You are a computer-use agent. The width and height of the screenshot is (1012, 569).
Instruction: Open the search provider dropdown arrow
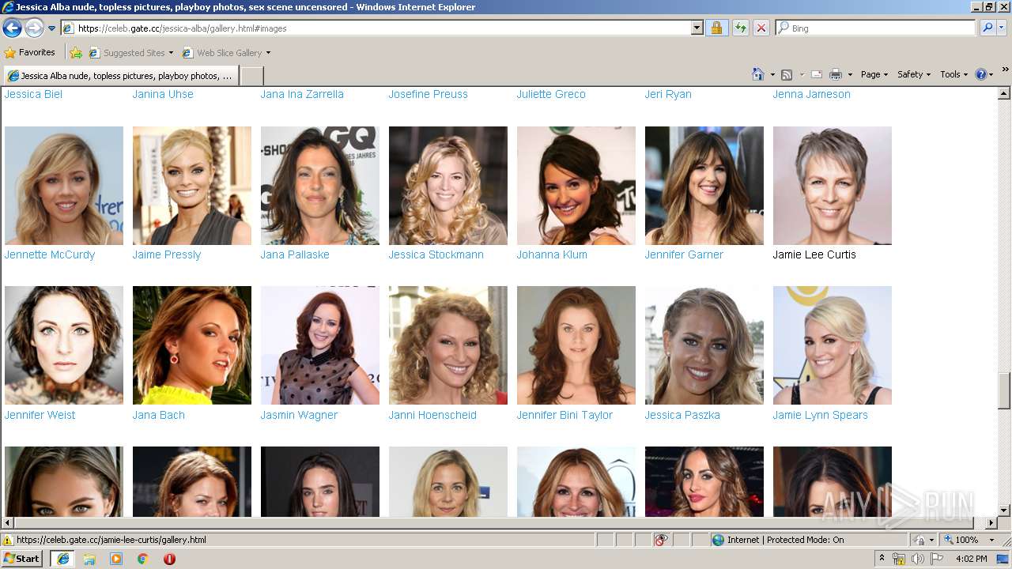point(1001,28)
